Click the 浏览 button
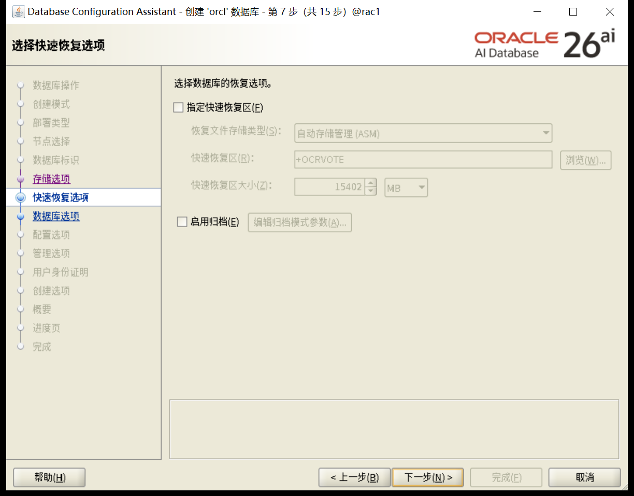The width and height of the screenshot is (634, 496). [586, 160]
